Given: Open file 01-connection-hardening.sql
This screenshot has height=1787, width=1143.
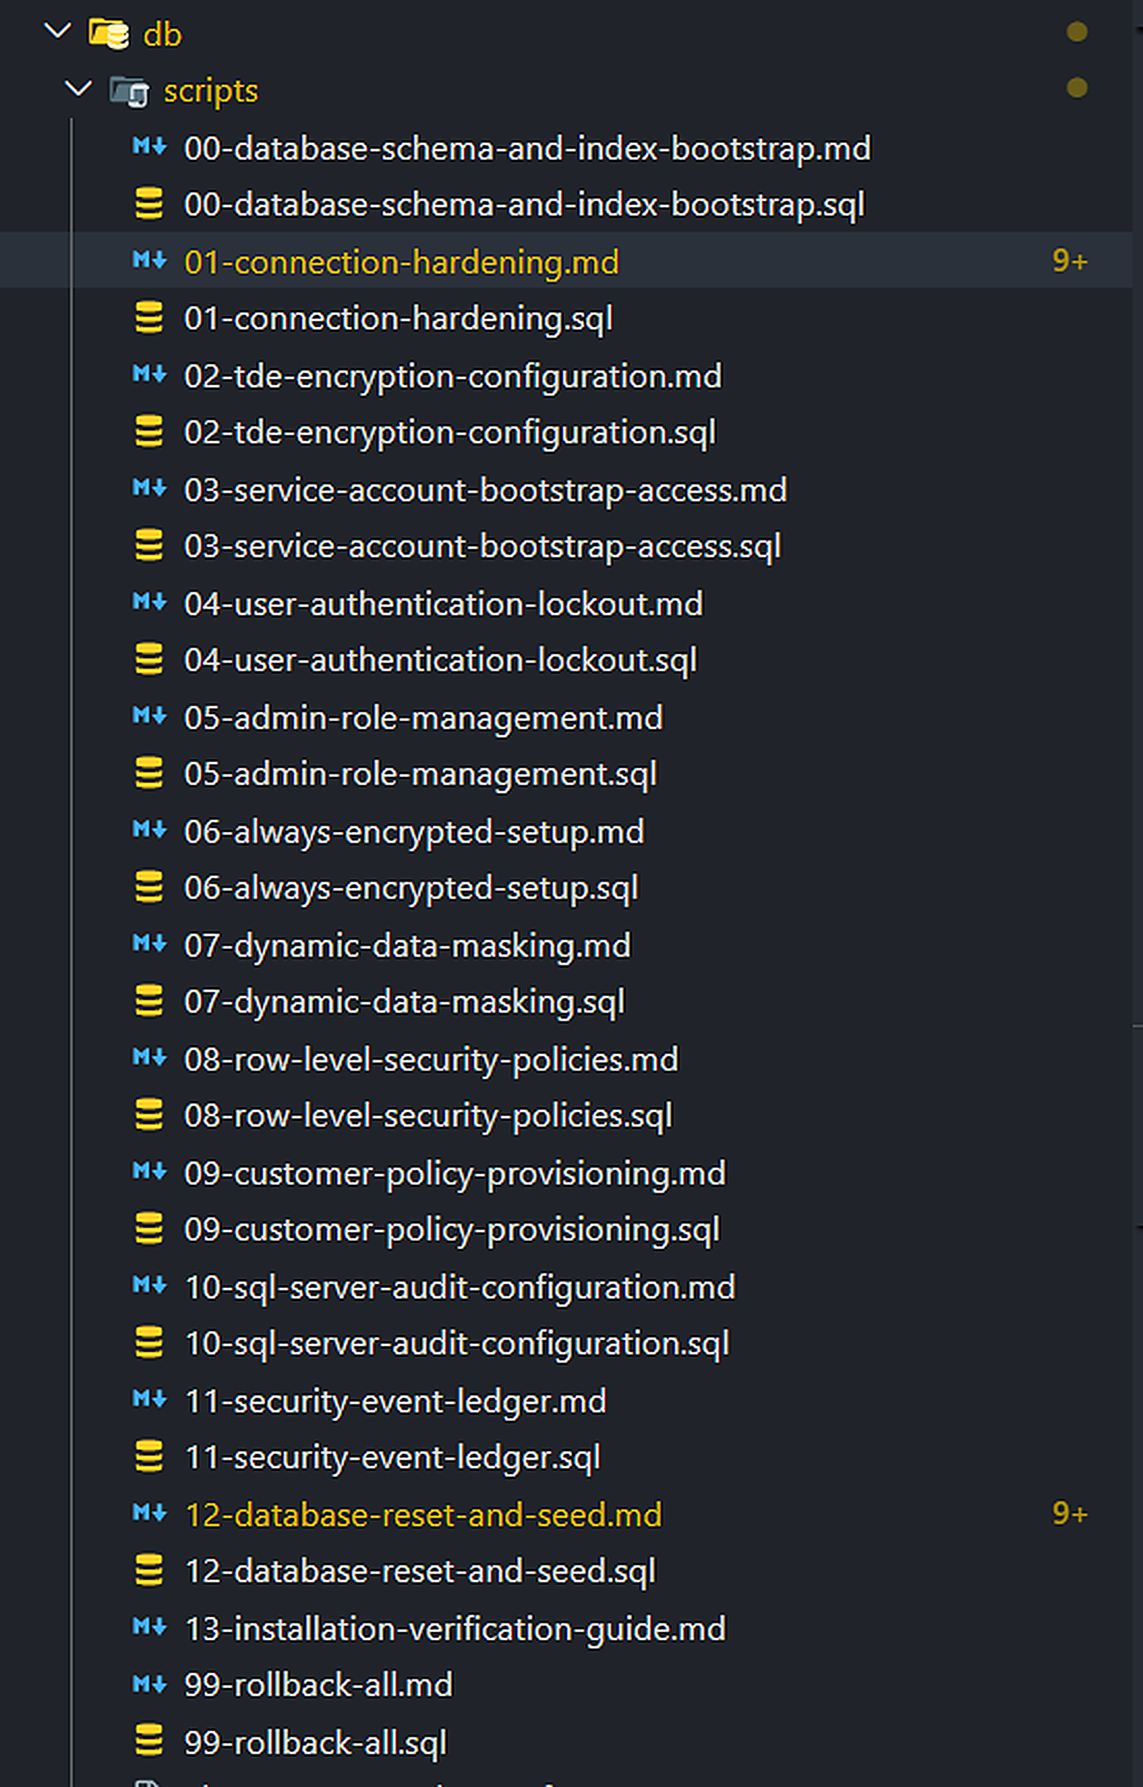Looking at the screenshot, I should click(399, 319).
